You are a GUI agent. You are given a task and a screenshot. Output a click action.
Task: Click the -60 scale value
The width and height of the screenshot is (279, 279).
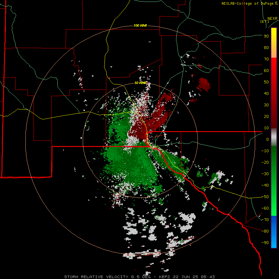tap(265, 208)
